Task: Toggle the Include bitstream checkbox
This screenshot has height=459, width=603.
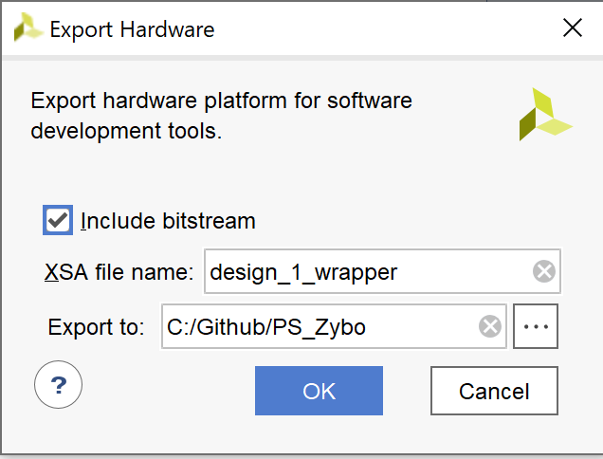Action: coord(58,220)
